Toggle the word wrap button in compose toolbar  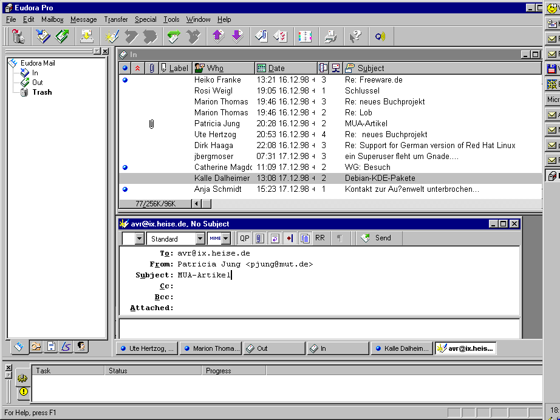click(x=275, y=239)
